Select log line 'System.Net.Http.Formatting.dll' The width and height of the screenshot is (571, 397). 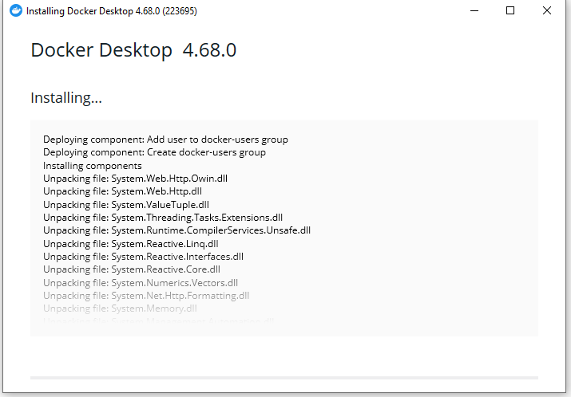pyautogui.click(x=146, y=296)
